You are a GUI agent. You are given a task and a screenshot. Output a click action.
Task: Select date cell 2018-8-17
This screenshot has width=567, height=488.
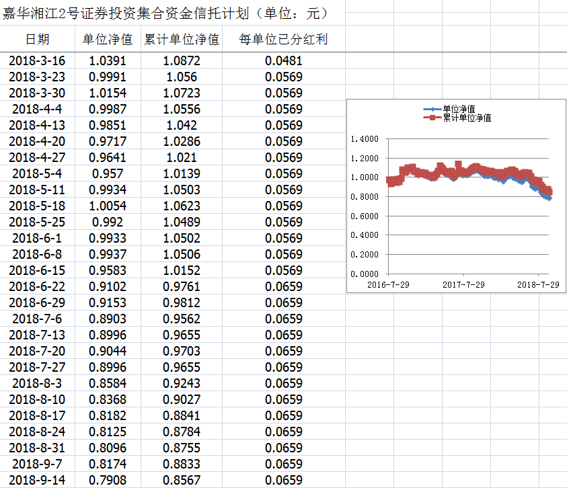[x=37, y=415]
